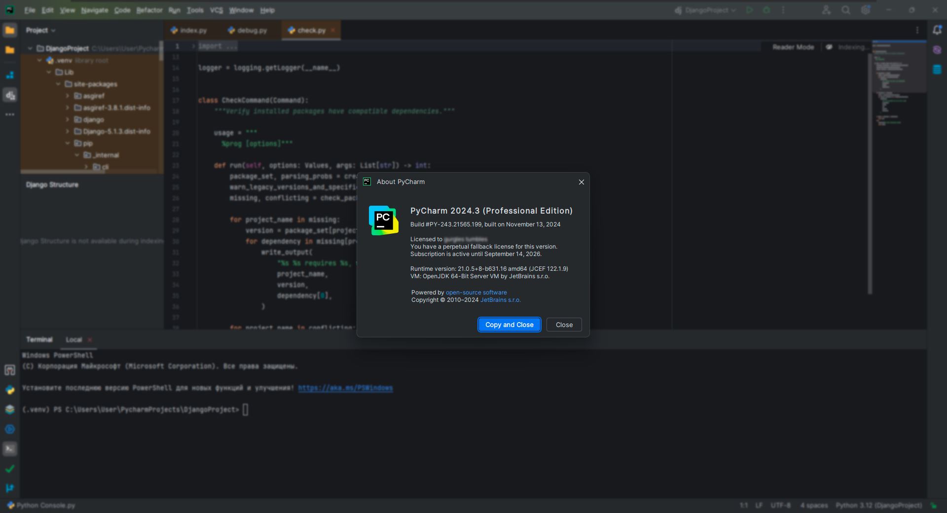Screen dimensions: 947x513
Task: Collapse the site-packages folder
Action: pyautogui.click(x=58, y=84)
